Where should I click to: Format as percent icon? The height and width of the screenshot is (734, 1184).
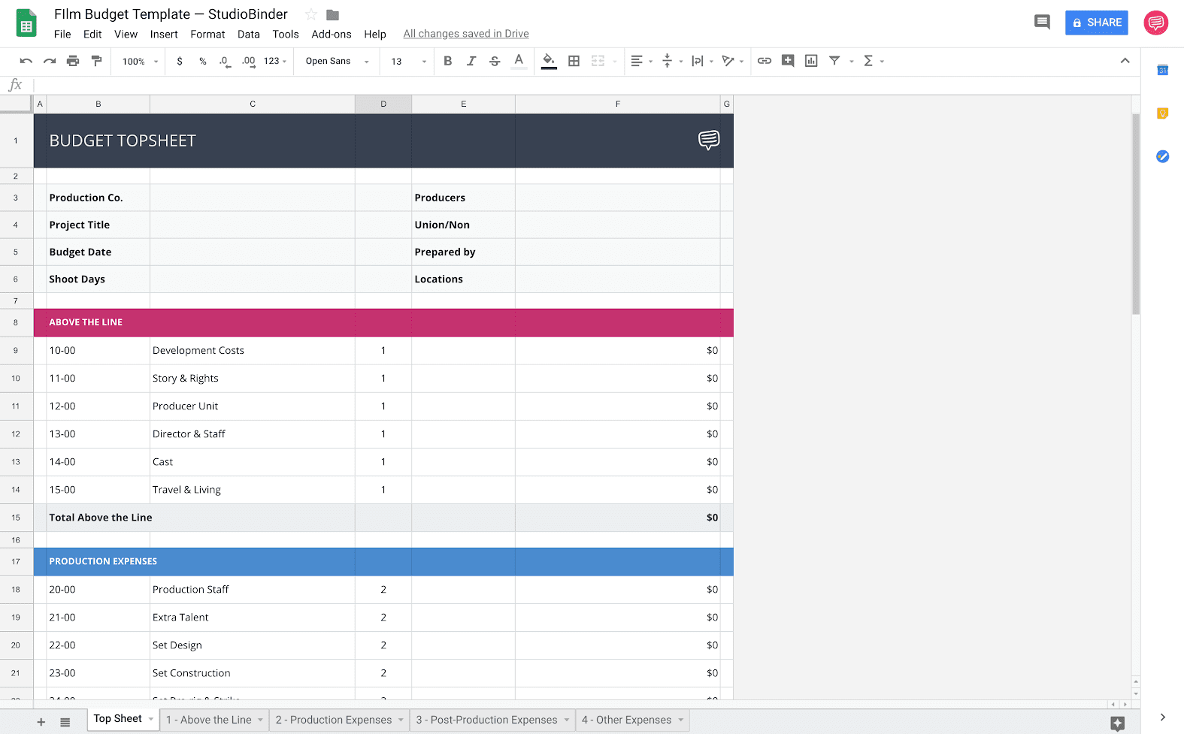[x=203, y=61]
